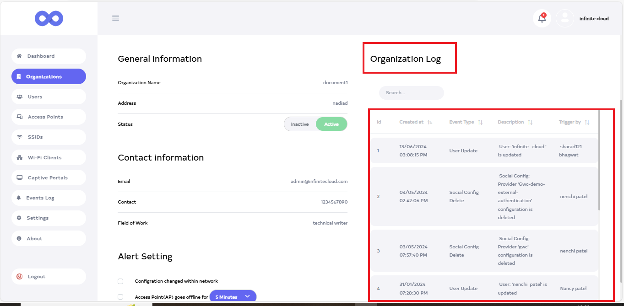The width and height of the screenshot is (624, 306).
Task: Check the Access Point goes offline option
Action: click(x=120, y=297)
